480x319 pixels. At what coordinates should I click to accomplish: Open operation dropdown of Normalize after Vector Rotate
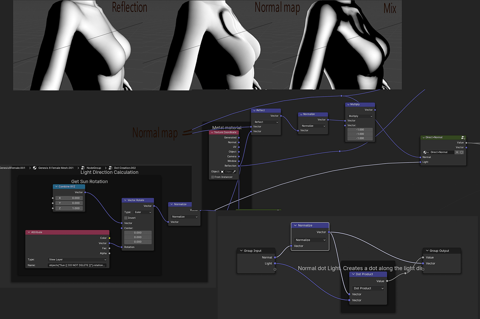pyautogui.click(x=184, y=217)
